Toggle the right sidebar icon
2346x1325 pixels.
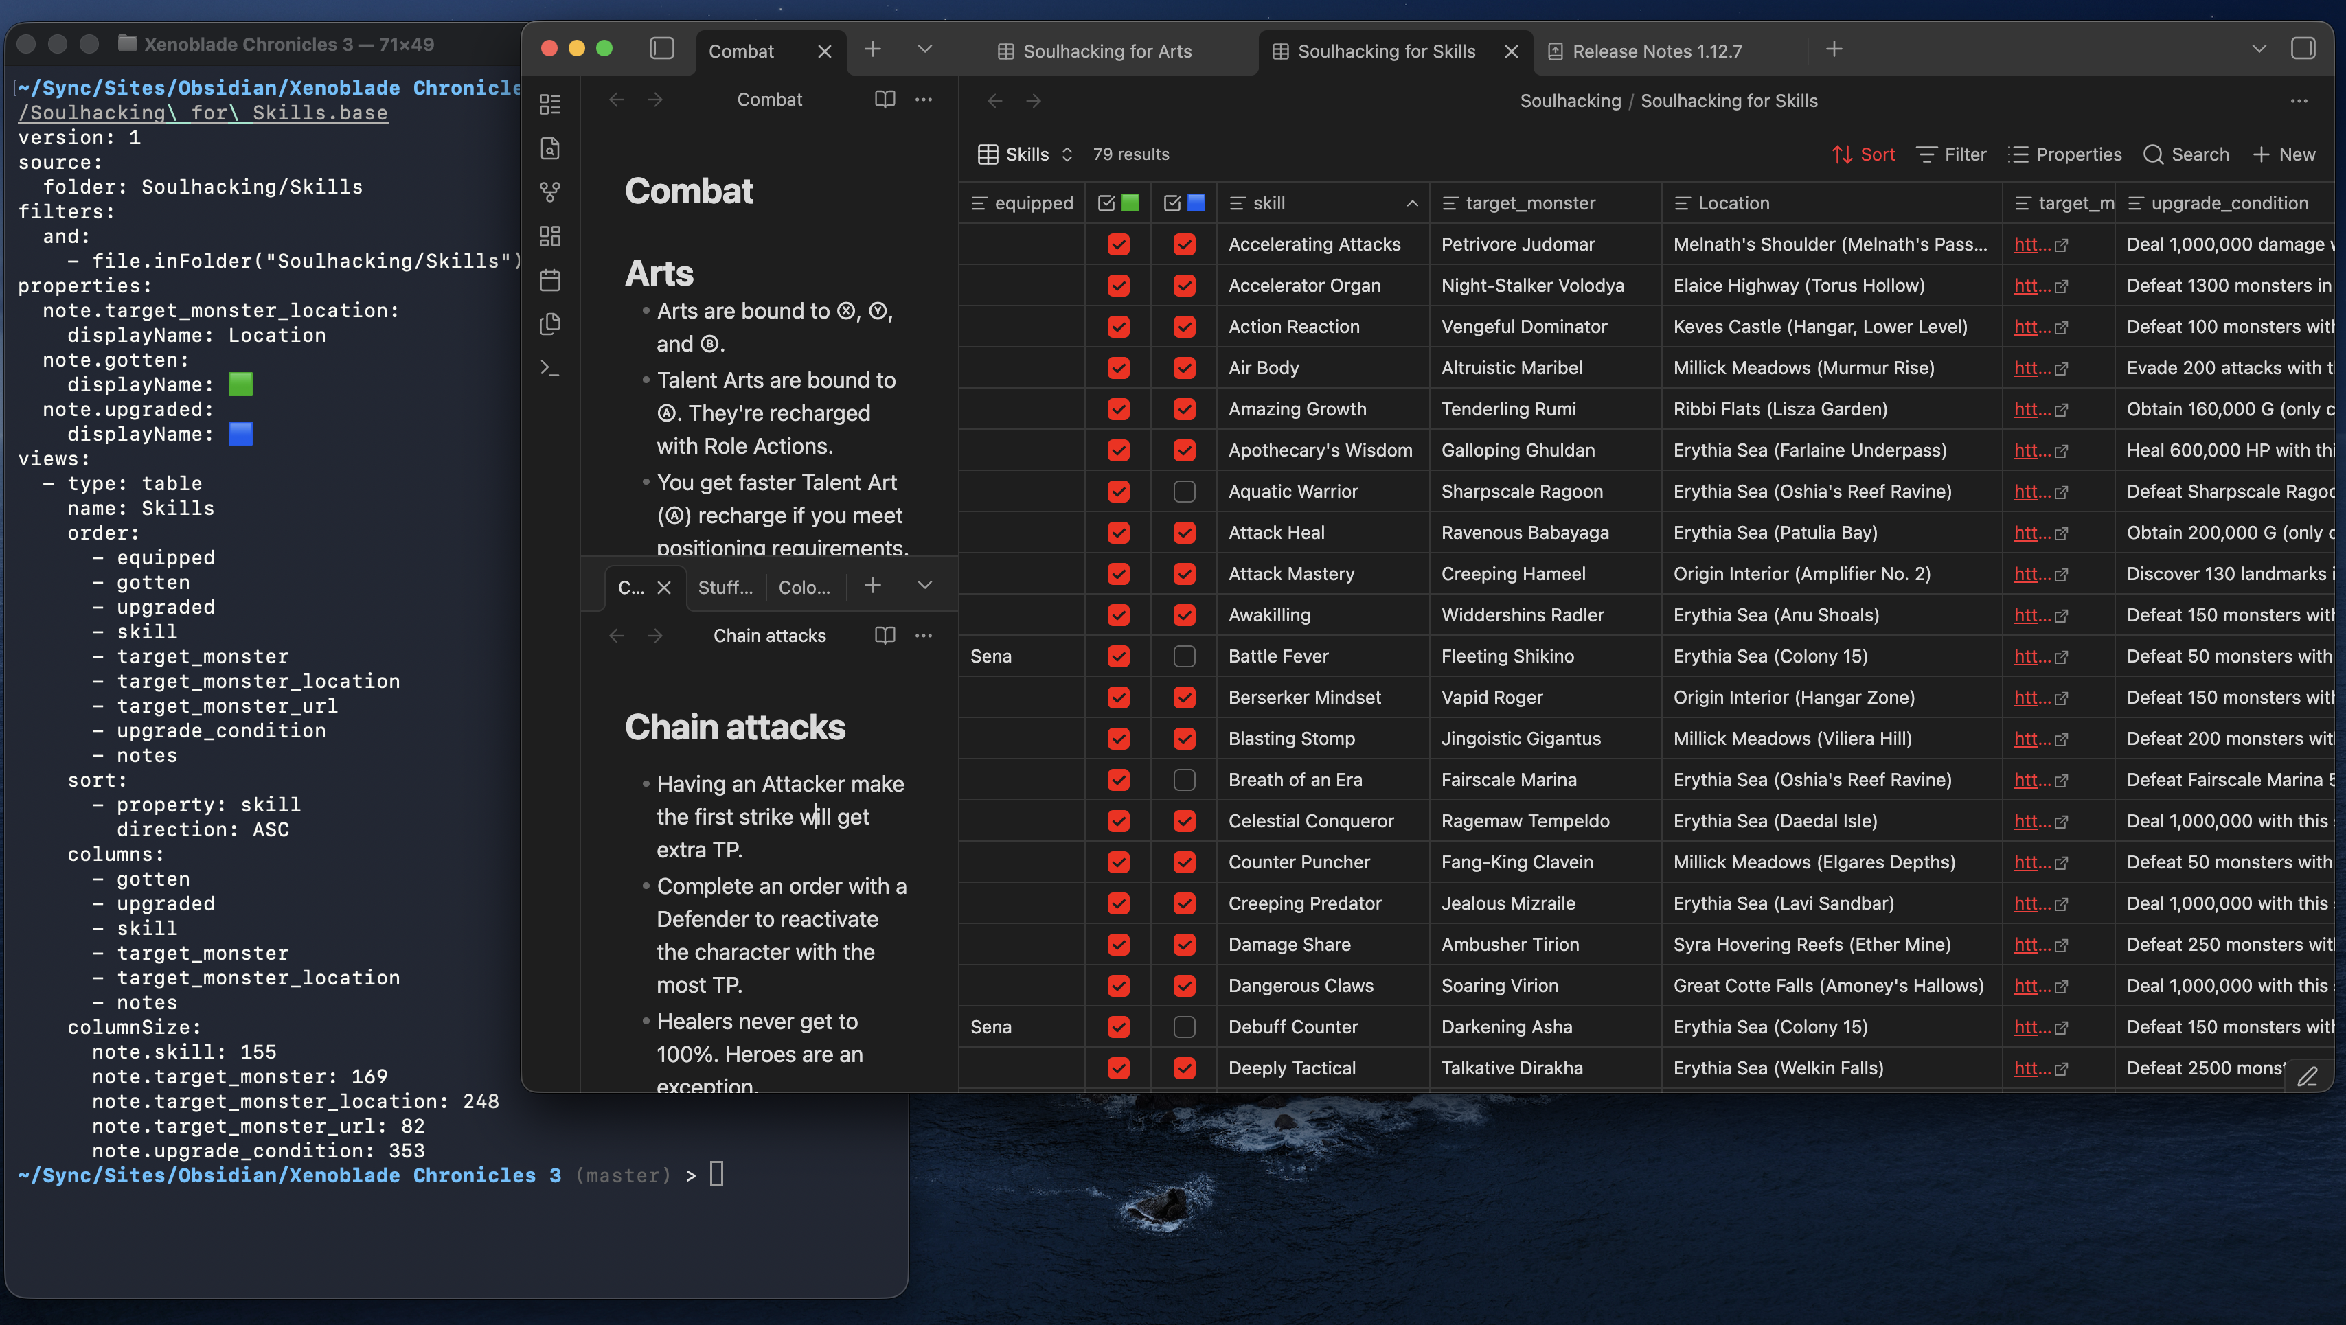point(2302,48)
